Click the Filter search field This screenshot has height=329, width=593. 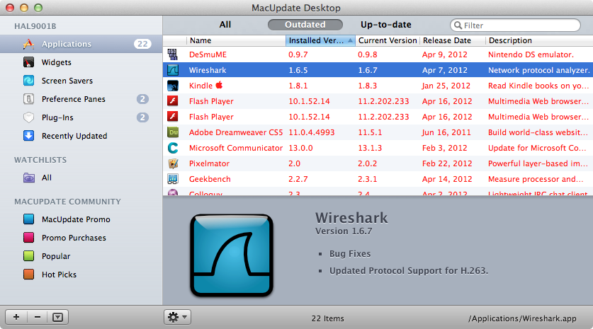(515, 25)
